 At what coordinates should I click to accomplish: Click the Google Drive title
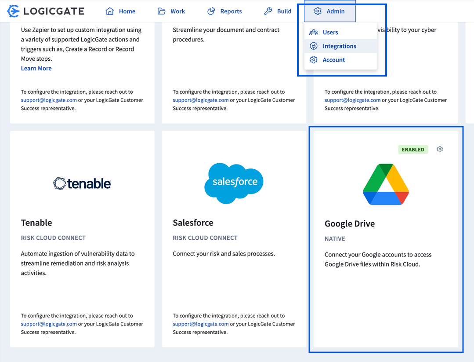pos(349,224)
